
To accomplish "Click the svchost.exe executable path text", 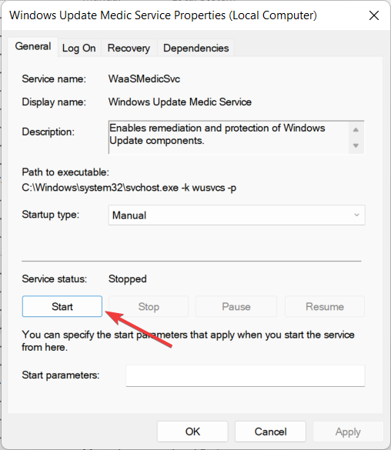I will click(129, 188).
